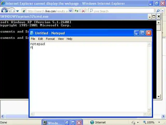Go back in Internet Explorer
This screenshot has height=125, width=166.
(4, 10)
